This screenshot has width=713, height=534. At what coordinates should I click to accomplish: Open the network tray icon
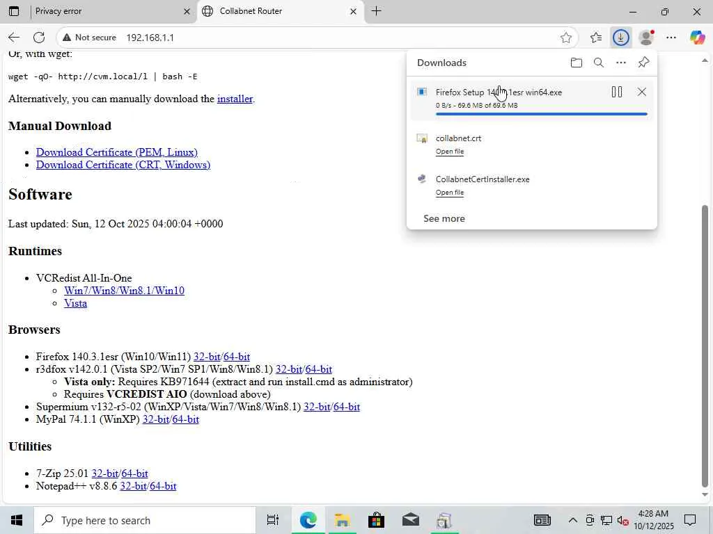[606, 520]
